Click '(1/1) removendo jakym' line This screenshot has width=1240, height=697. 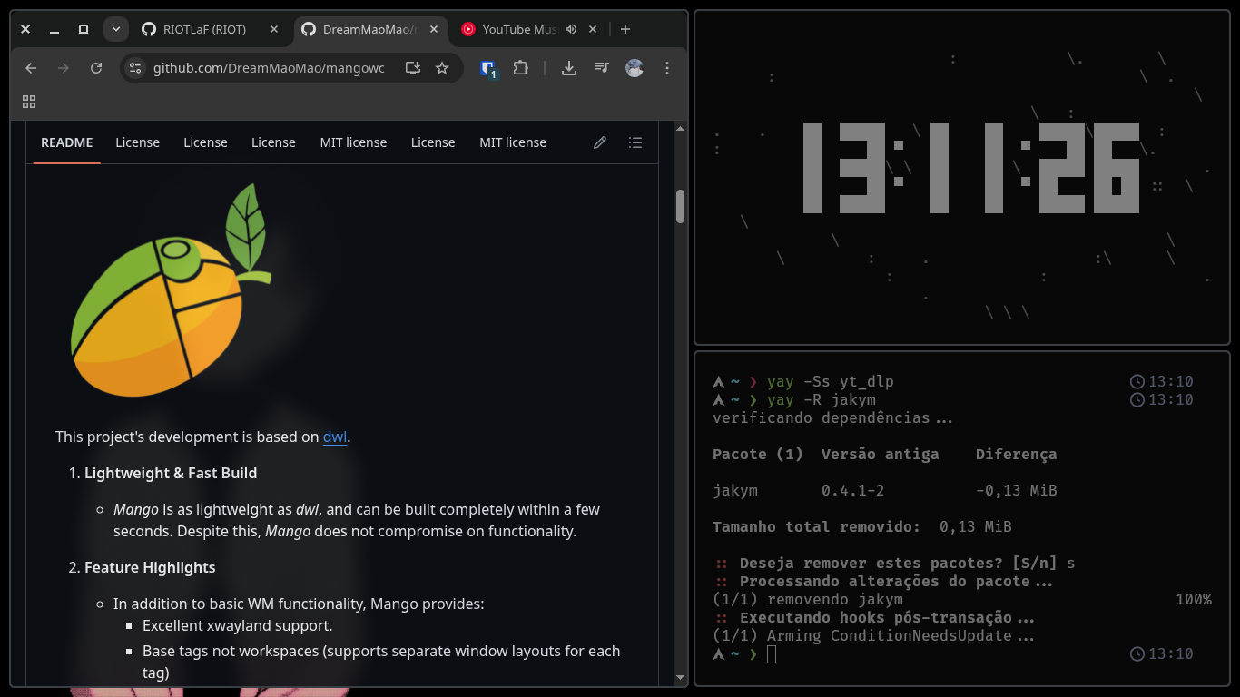808,599
